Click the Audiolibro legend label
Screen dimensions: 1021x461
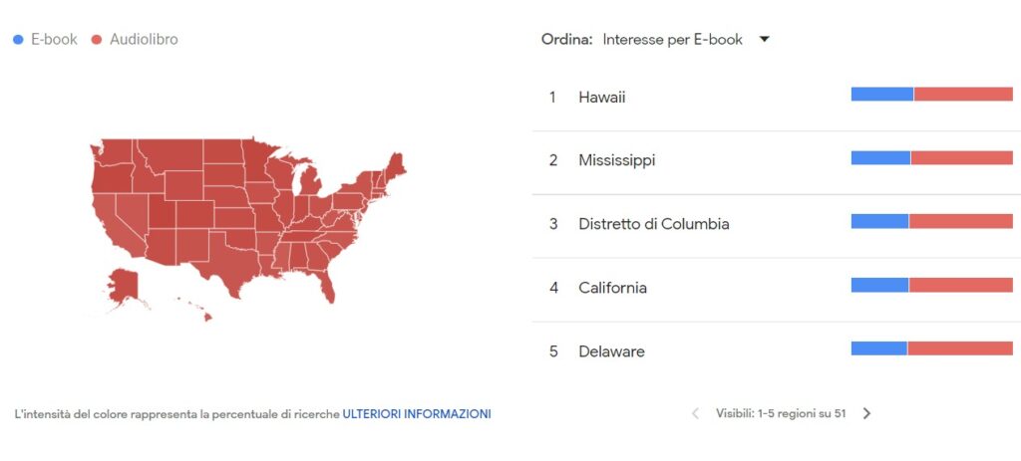click(144, 40)
